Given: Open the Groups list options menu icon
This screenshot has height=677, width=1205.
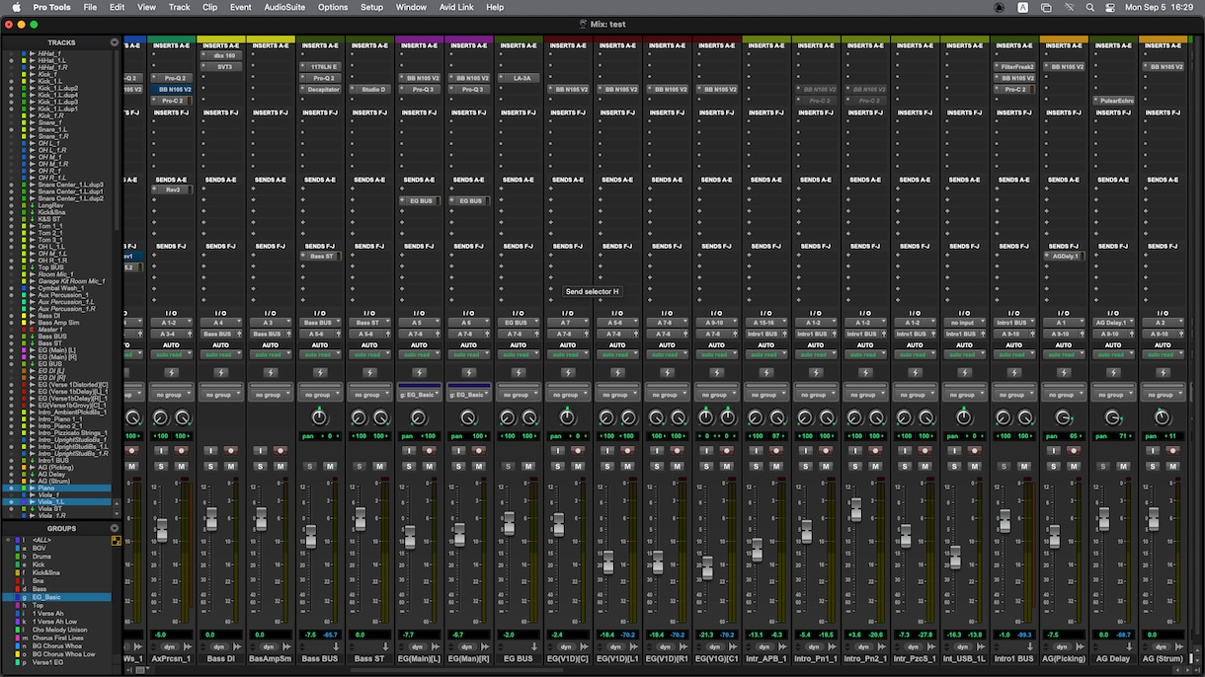Looking at the screenshot, I should coord(115,528).
